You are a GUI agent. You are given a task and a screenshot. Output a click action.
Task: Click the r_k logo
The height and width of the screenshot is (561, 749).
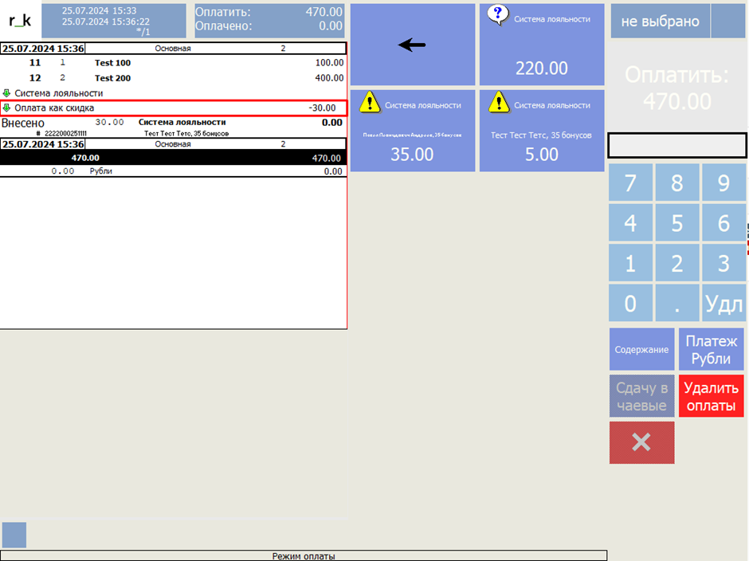coord(20,21)
